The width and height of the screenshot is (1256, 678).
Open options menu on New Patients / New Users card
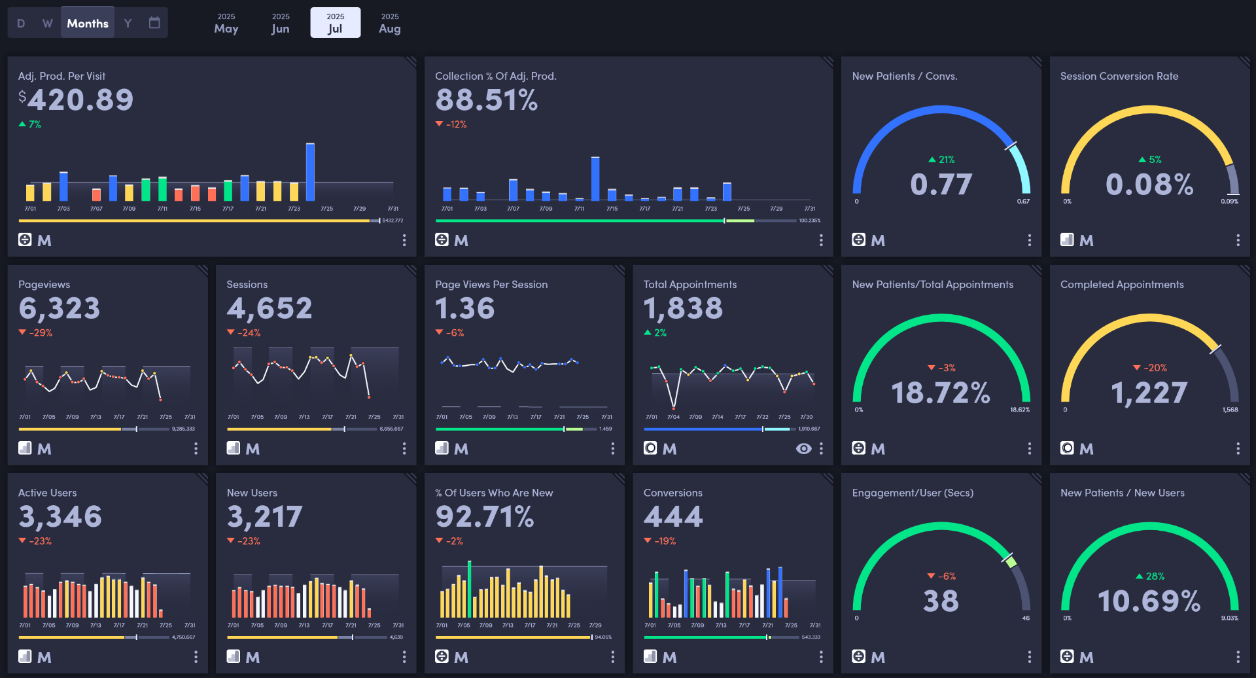point(1238,656)
